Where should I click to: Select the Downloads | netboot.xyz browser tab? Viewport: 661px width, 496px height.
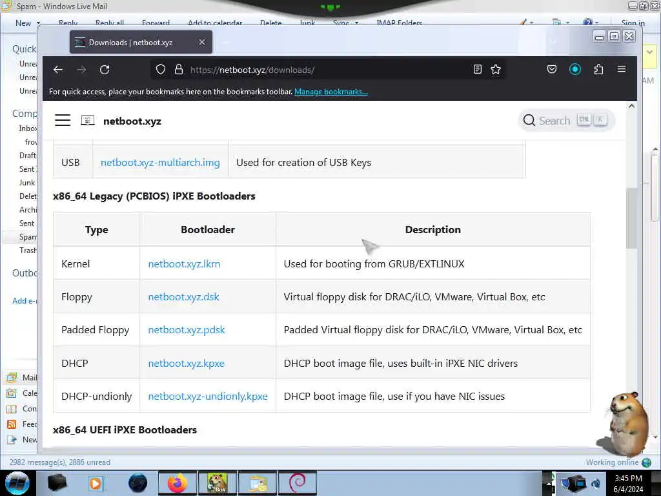coord(141,42)
